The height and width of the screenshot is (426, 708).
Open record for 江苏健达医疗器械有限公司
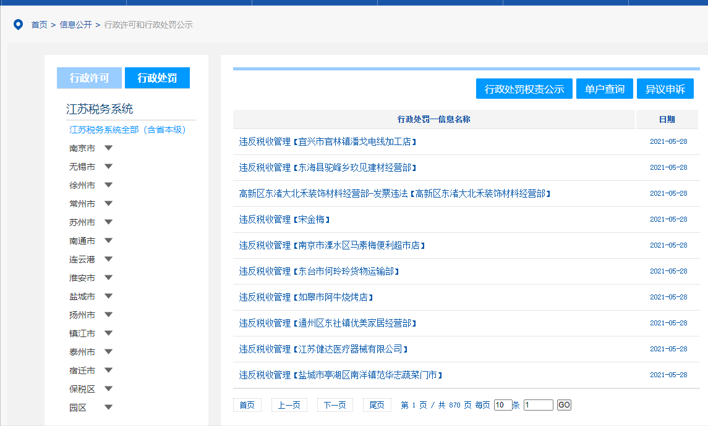(x=323, y=349)
